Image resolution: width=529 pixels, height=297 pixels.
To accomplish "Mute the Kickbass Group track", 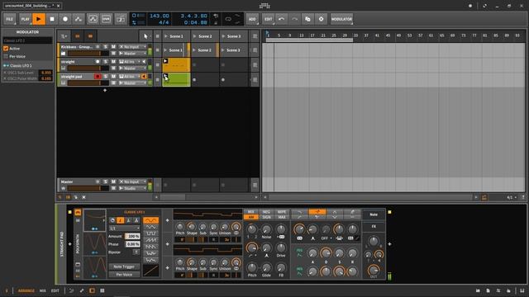I will point(113,47).
